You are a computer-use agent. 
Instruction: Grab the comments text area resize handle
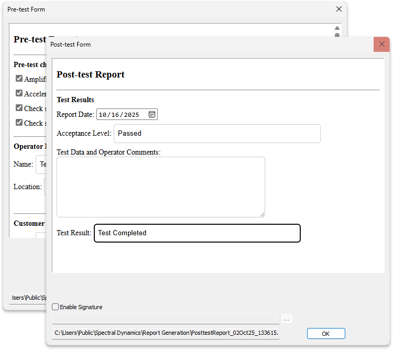262,214
